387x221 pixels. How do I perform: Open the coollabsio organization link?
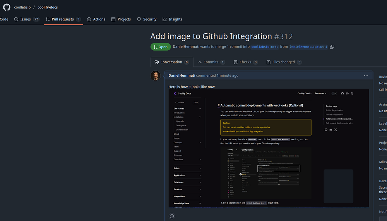[22, 7]
